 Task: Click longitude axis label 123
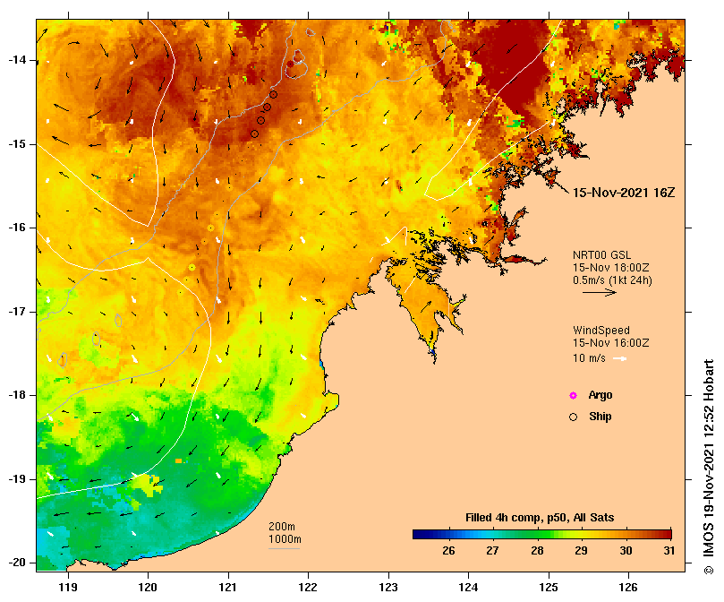coord(388,588)
